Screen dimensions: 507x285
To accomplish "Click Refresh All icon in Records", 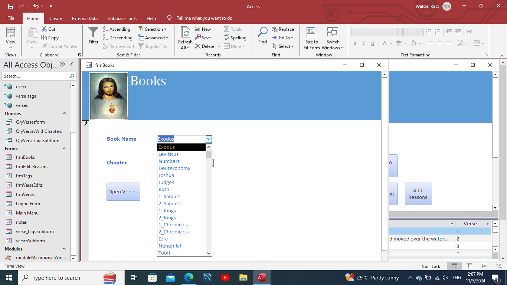I will coord(185,33).
